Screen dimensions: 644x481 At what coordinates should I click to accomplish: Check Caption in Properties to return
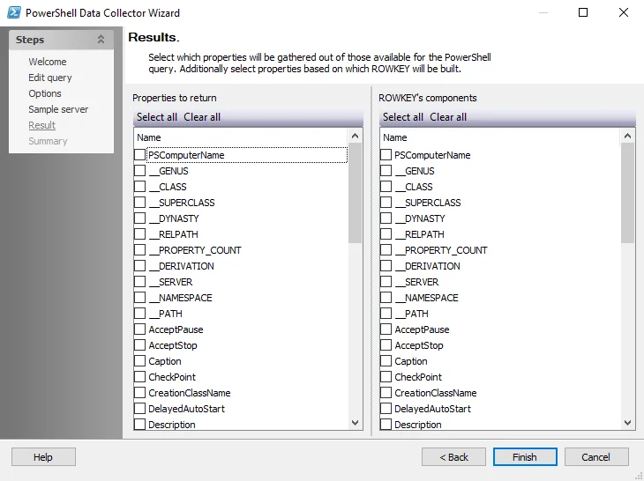(x=140, y=361)
